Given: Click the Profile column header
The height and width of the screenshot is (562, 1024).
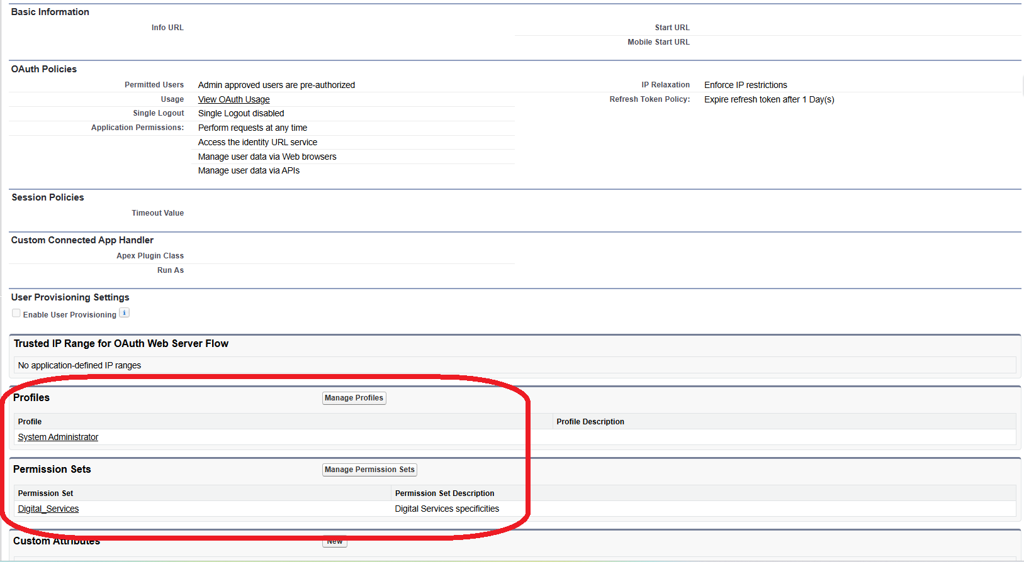Looking at the screenshot, I should coord(30,422).
